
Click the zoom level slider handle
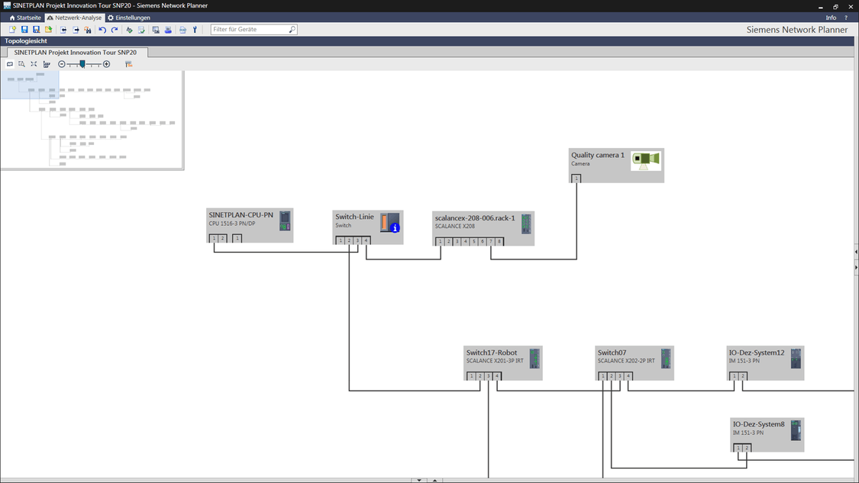point(82,64)
